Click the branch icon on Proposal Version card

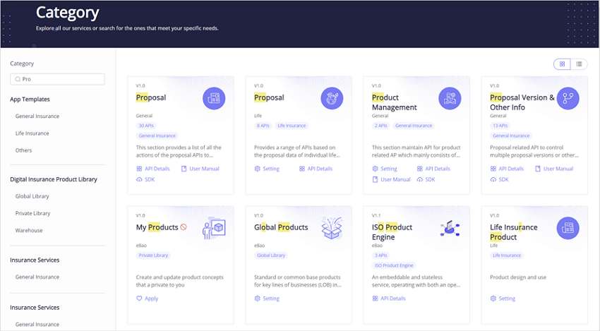568,98
